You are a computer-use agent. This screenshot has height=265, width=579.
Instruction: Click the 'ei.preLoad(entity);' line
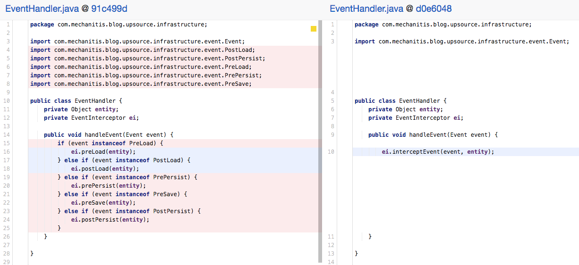[103, 152]
